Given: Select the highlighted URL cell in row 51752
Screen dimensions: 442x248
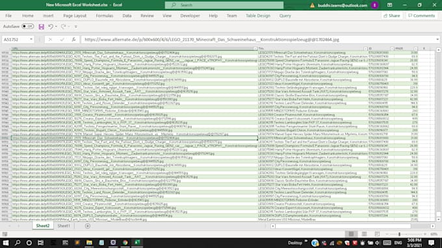Looking at the screenshot, I should (x=134, y=138).
